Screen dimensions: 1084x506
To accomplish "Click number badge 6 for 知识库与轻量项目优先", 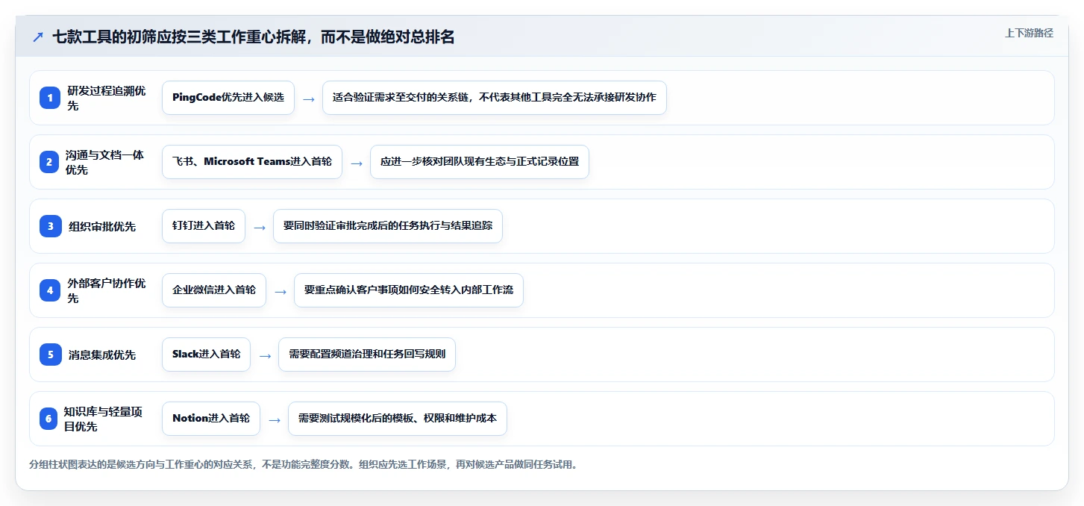I will [x=48, y=419].
